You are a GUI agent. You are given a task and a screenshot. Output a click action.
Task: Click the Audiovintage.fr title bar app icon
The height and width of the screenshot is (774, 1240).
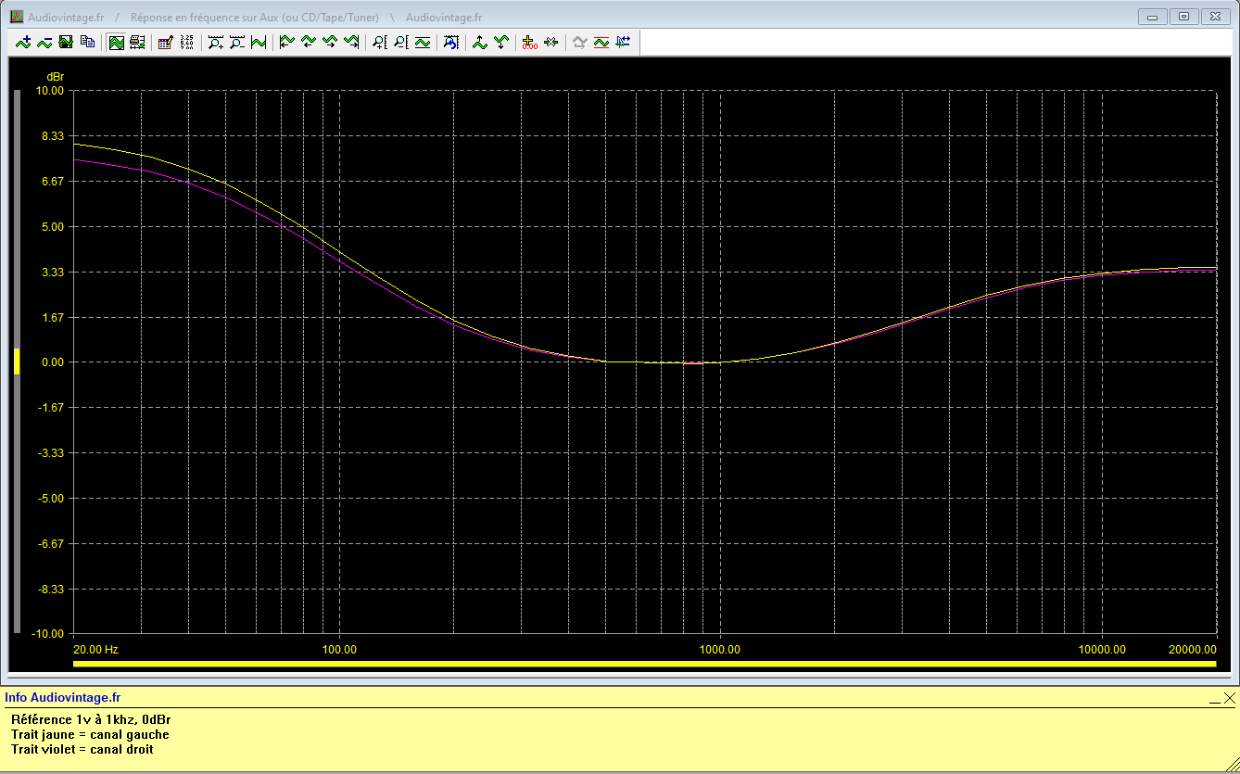point(16,17)
